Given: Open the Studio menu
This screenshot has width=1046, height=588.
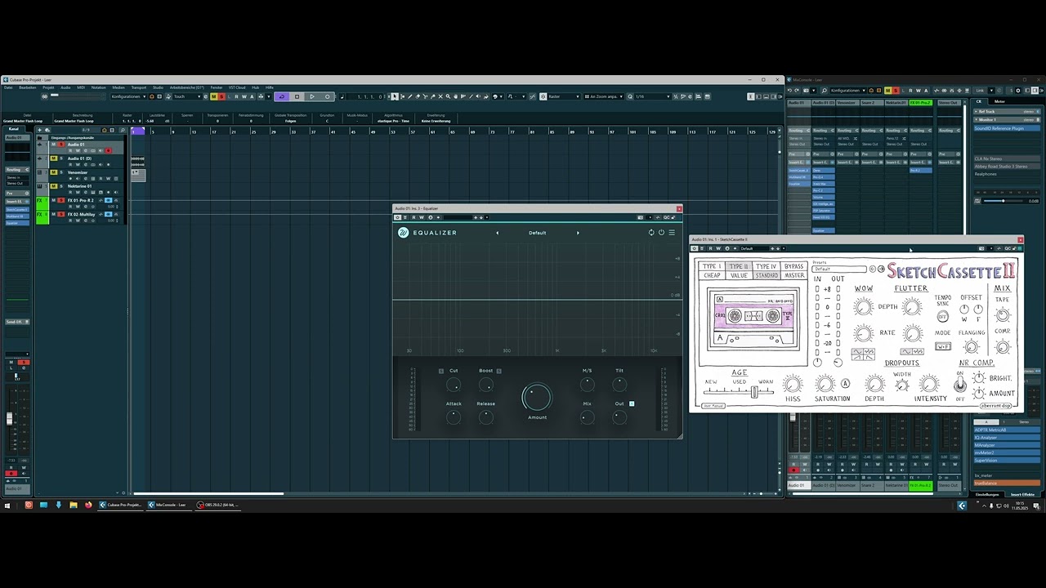Looking at the screenshot, I should click(158, 87).
